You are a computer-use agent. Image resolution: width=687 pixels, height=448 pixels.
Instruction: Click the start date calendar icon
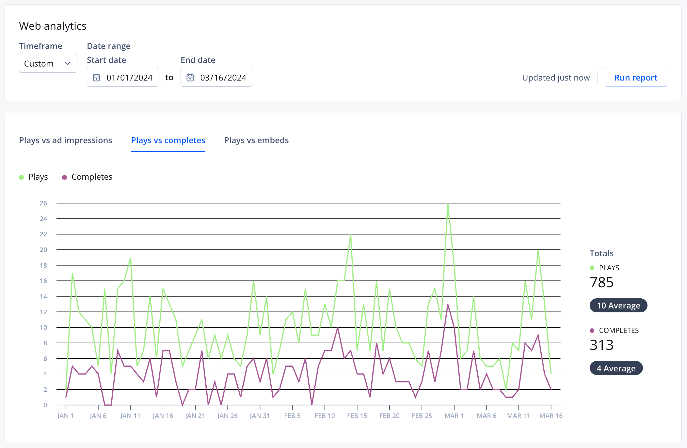point(96,78)
